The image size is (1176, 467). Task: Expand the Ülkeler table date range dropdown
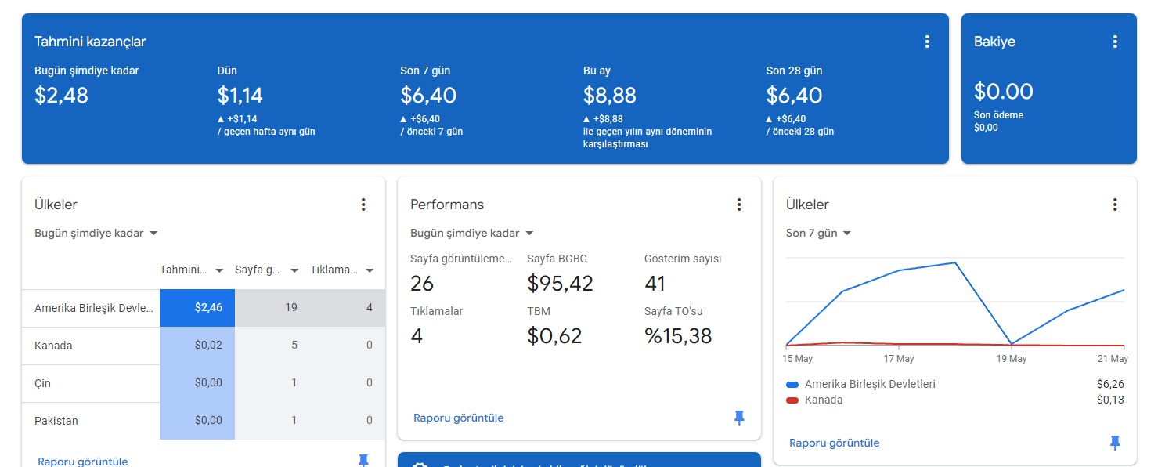(96, 233)
